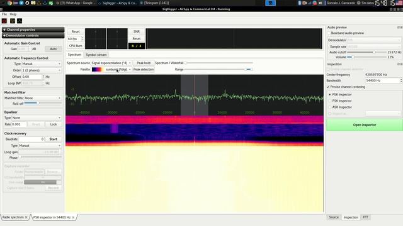This screenshot has width=403, height=226.
Task: Click the Baudrate input field
Action: point(31,139)
